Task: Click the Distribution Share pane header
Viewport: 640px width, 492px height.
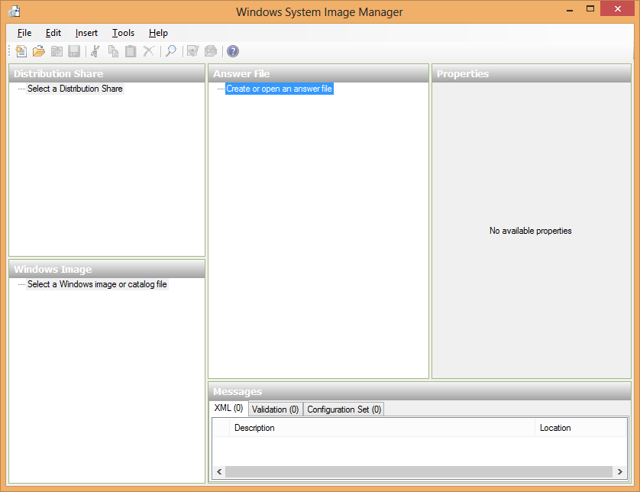Action: tap(107, 73)
